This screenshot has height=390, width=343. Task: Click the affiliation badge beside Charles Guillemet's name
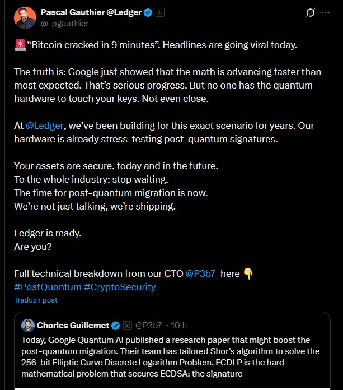tap(128, 326)
